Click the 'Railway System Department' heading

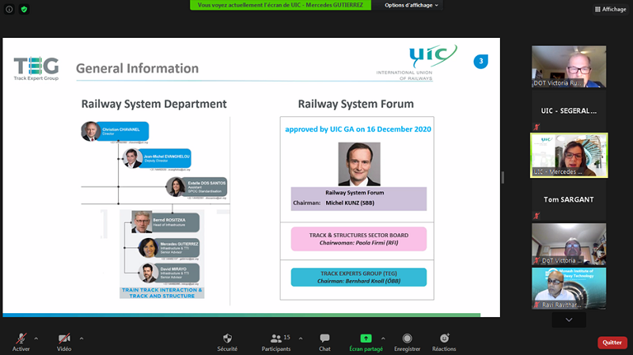[x=154, y=104]
